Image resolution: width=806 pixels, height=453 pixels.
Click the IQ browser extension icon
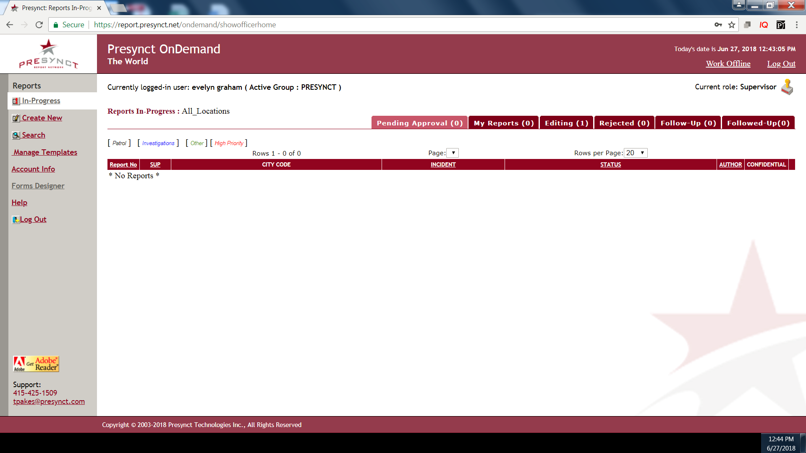(x=764, y=25)
